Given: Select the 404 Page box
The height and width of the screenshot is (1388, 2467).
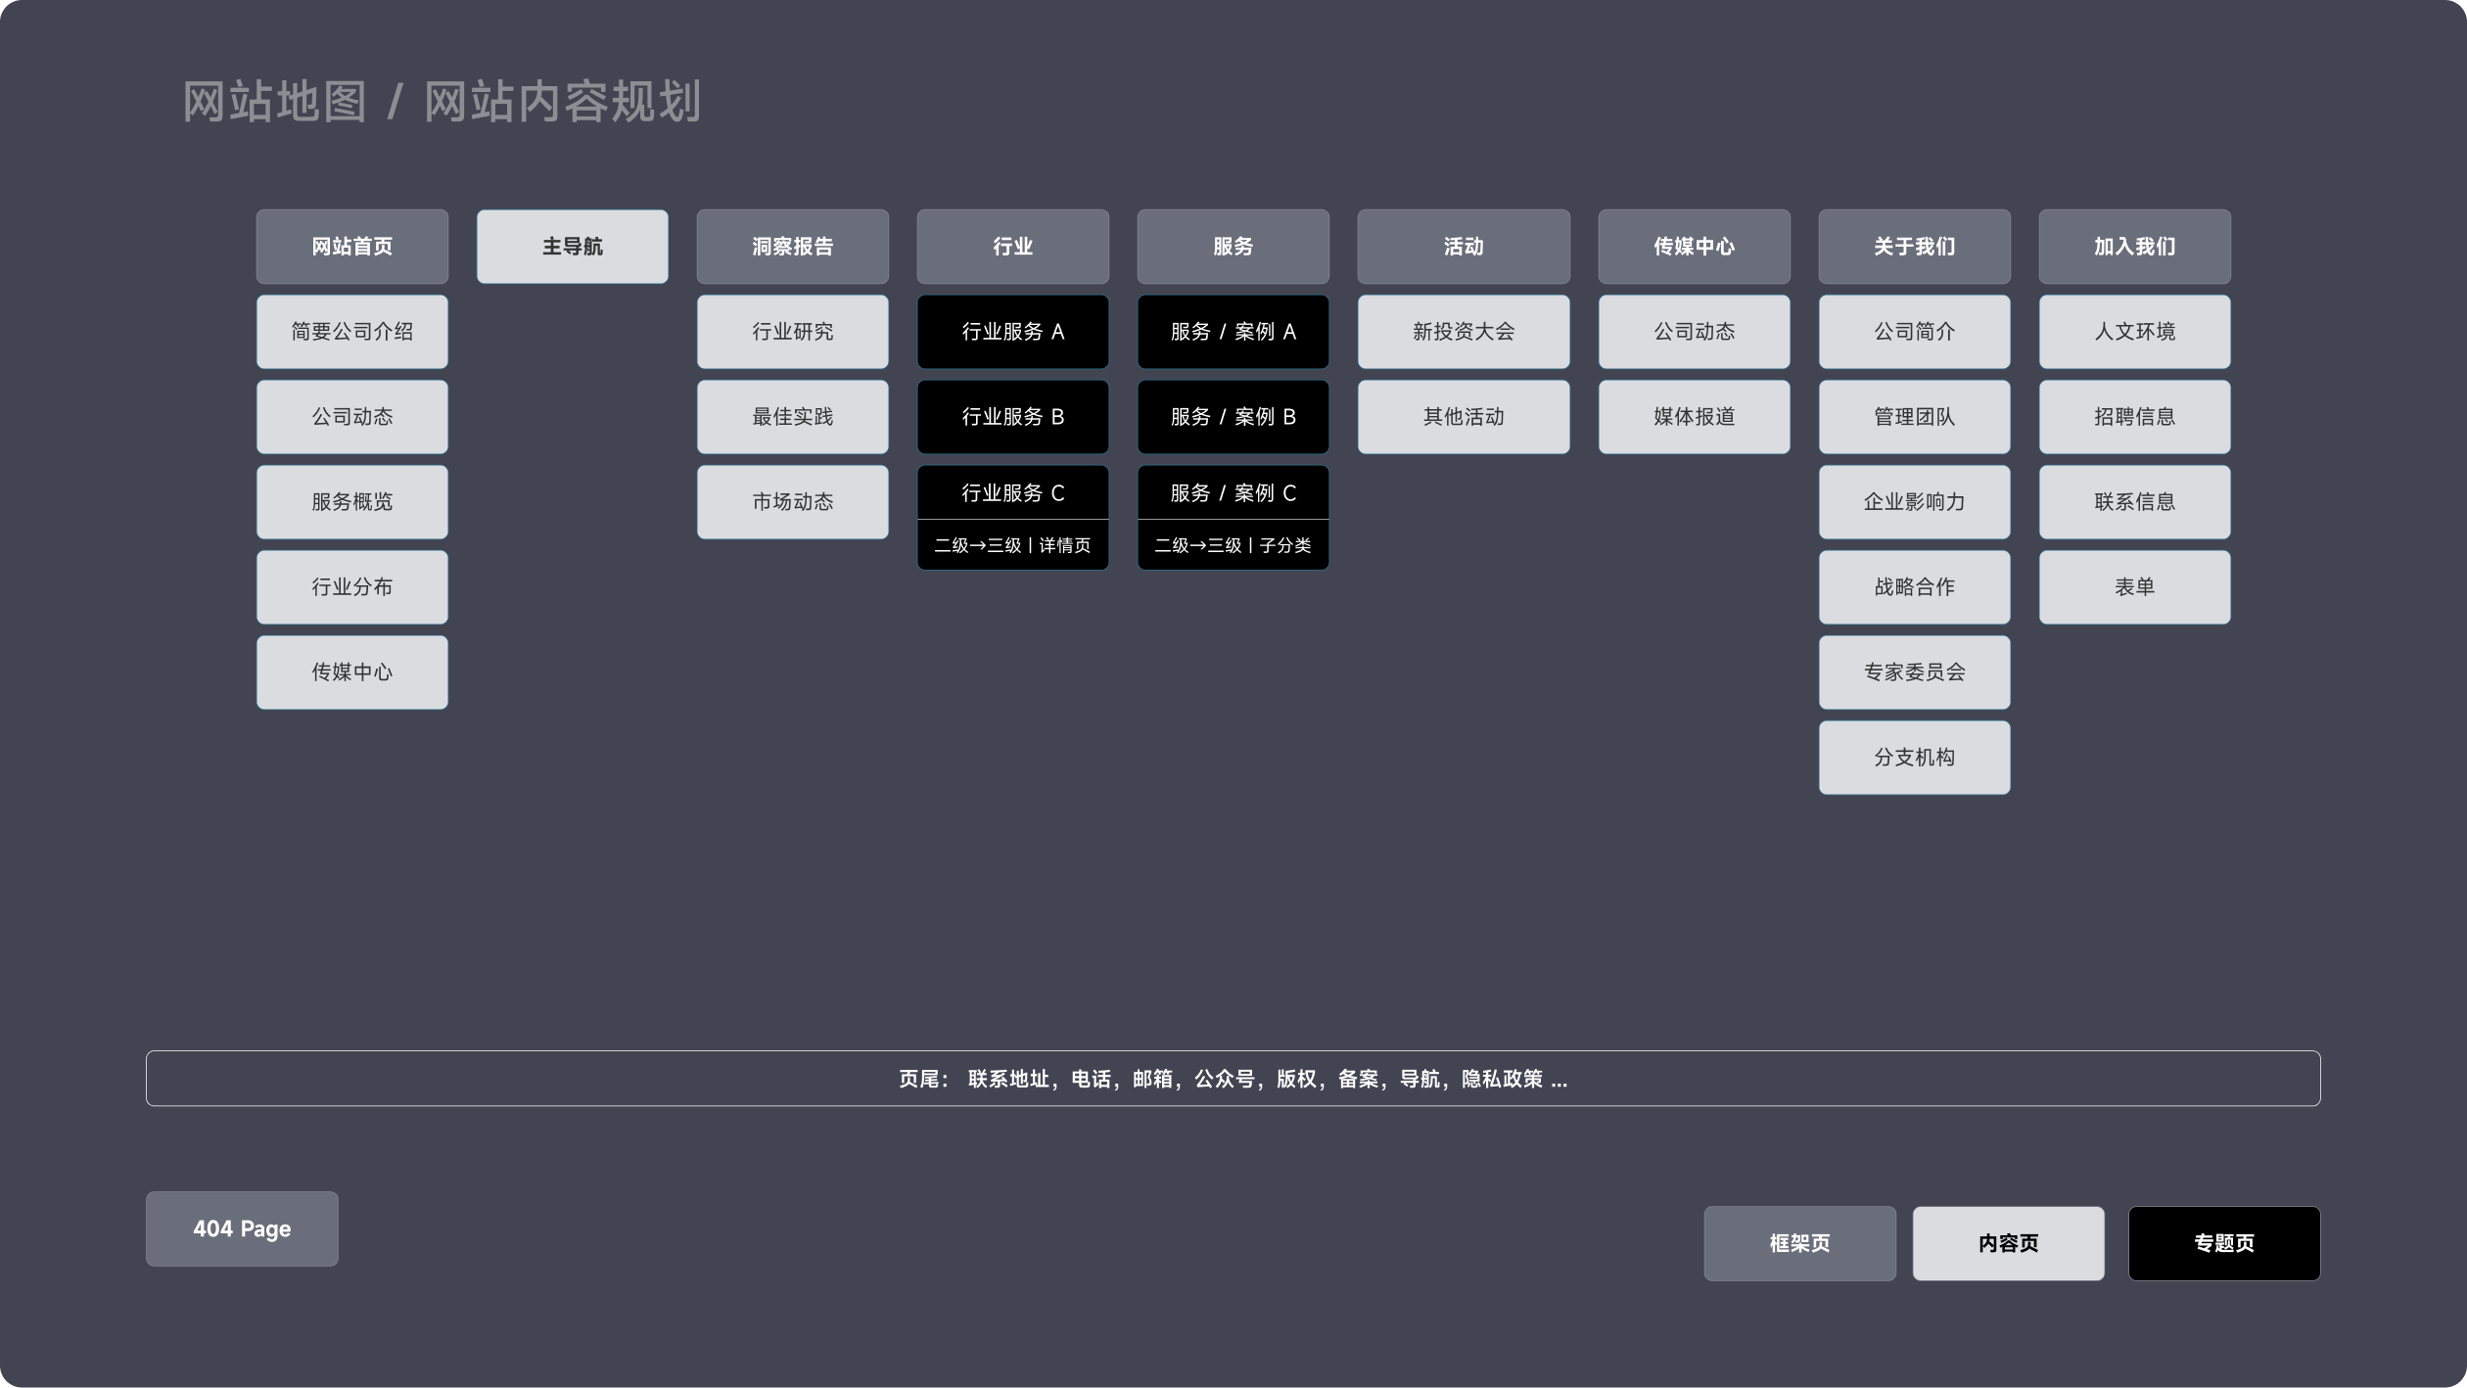Looking at the screenshot, I should pos(242,1228).
